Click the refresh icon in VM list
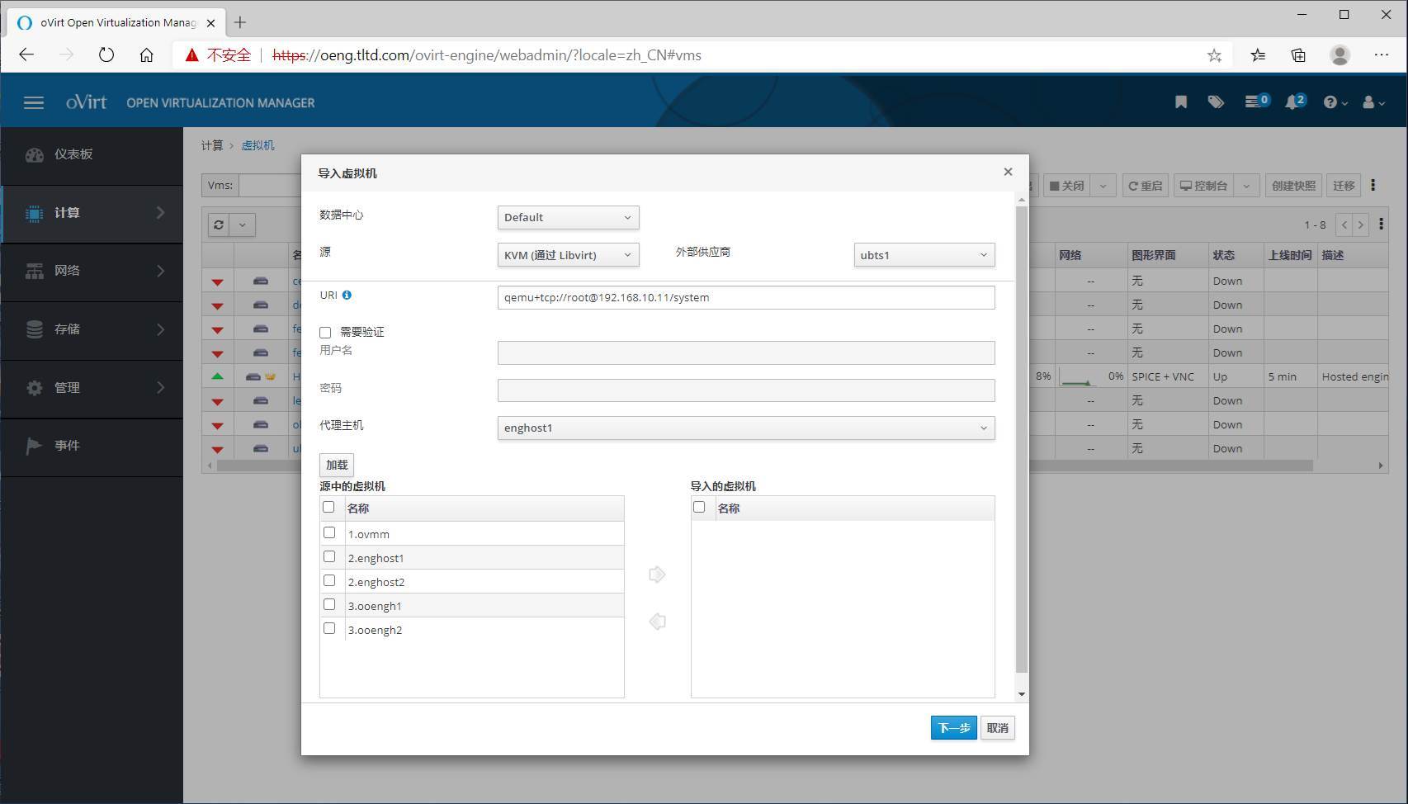This screenshot has height=804, width=1408. (219, 225)
